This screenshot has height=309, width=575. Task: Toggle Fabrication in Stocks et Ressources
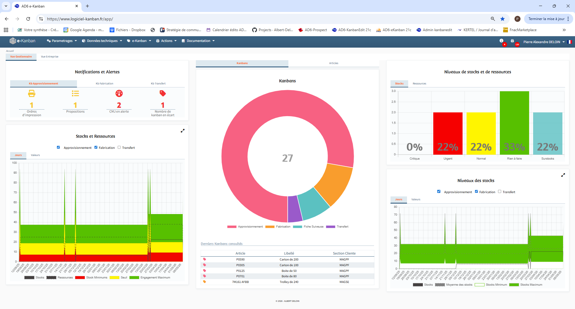(96, 147)
